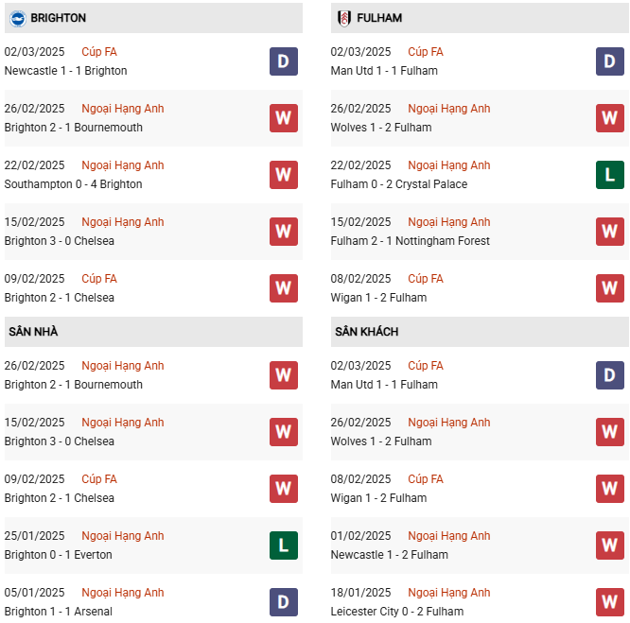Click the W badge for Newcastle 1-2 Fulham
The width and height of the screenshot is (630, 623).
[x=610, y=545]
